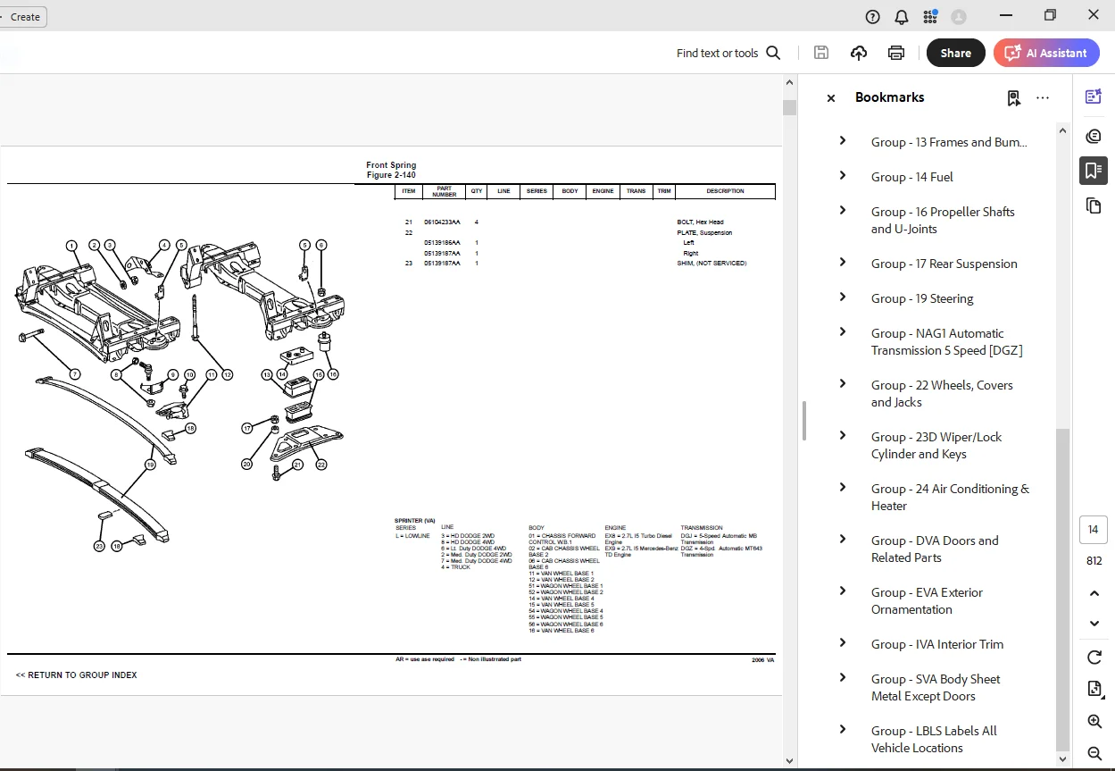This screenshot has height=771, width=1115.
Task: Open bookmark Group - 22 Wheels, Covers and Jacks
Action: 942,394
